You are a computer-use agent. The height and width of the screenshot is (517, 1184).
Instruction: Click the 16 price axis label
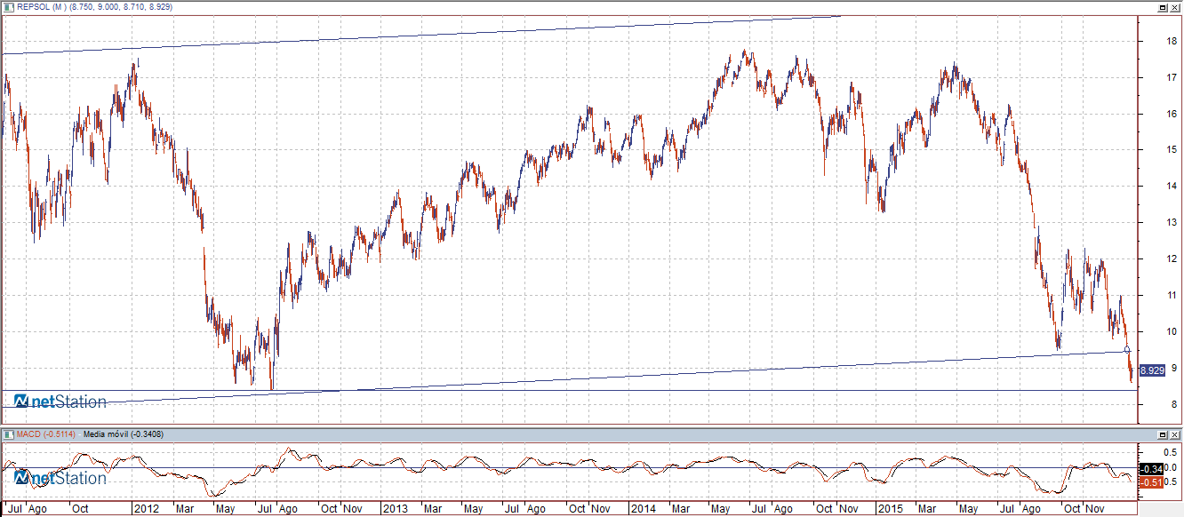1172,114
